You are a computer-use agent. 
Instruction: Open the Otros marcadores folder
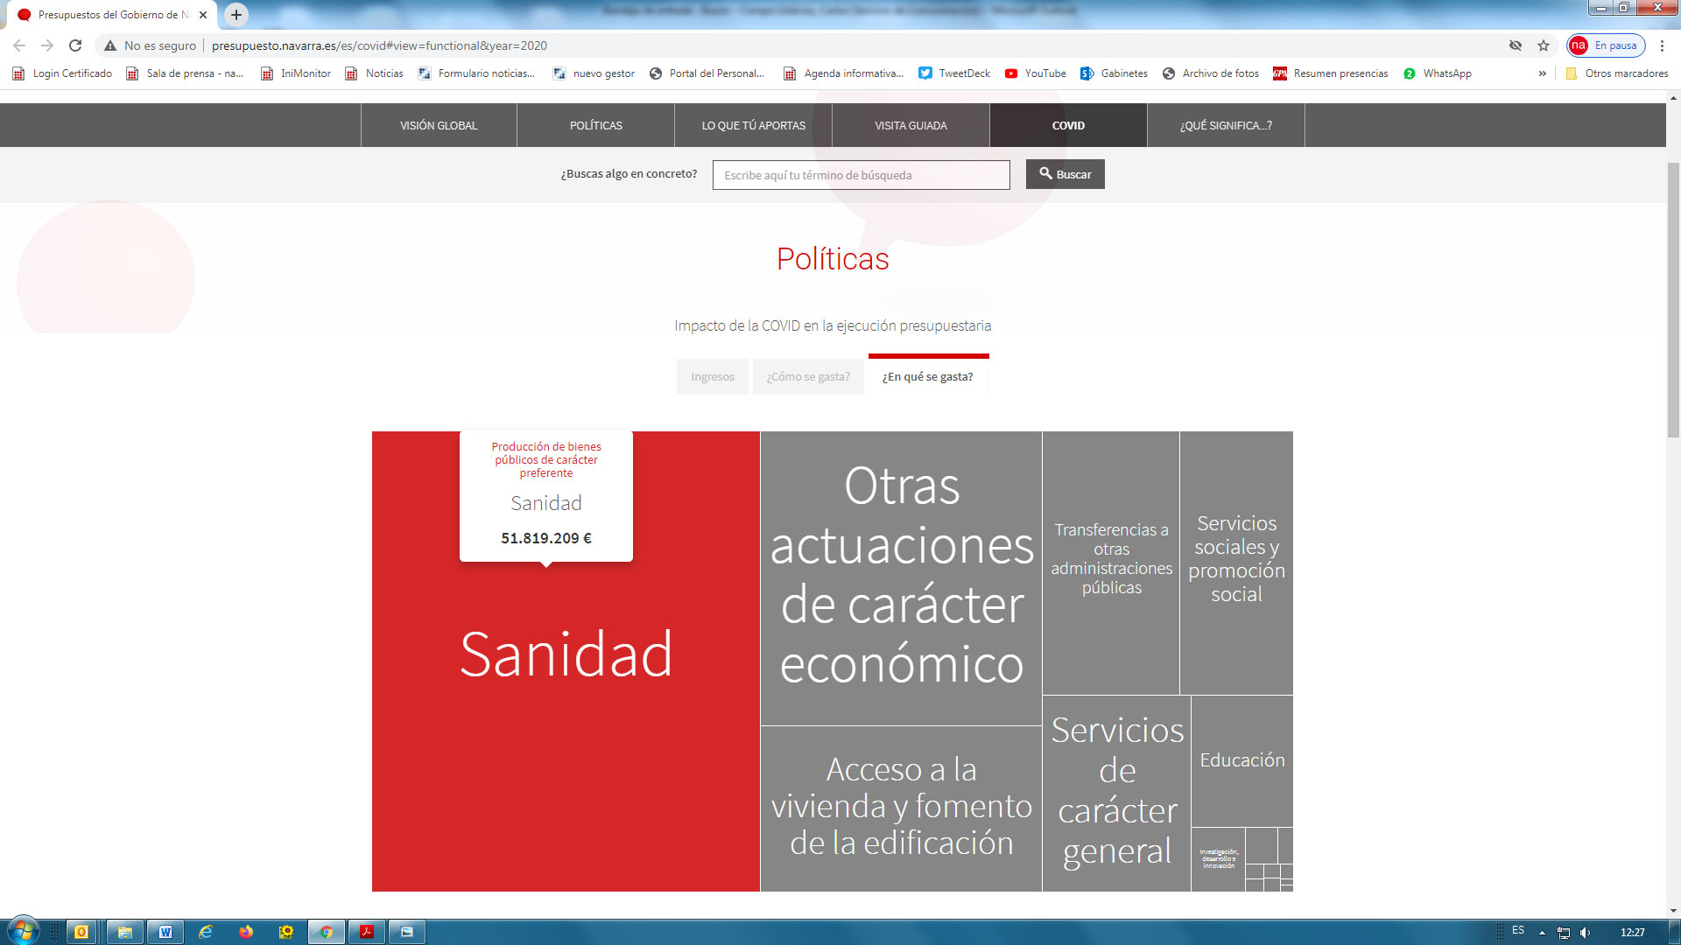coord(1616,73)
